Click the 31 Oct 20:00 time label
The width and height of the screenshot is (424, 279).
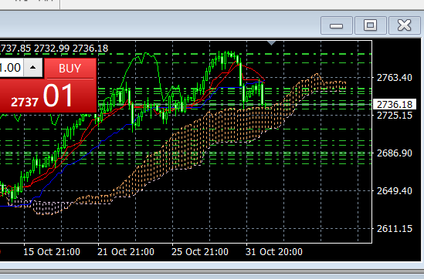[274, 252]
